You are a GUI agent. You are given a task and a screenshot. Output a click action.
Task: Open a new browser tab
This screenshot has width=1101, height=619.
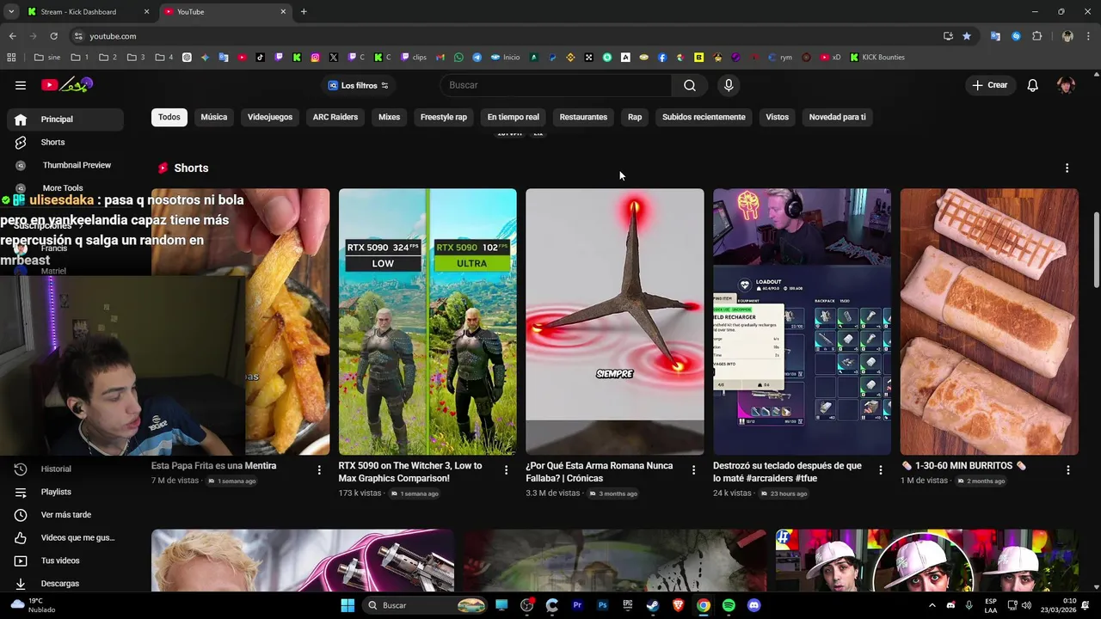tap(304, 11)
